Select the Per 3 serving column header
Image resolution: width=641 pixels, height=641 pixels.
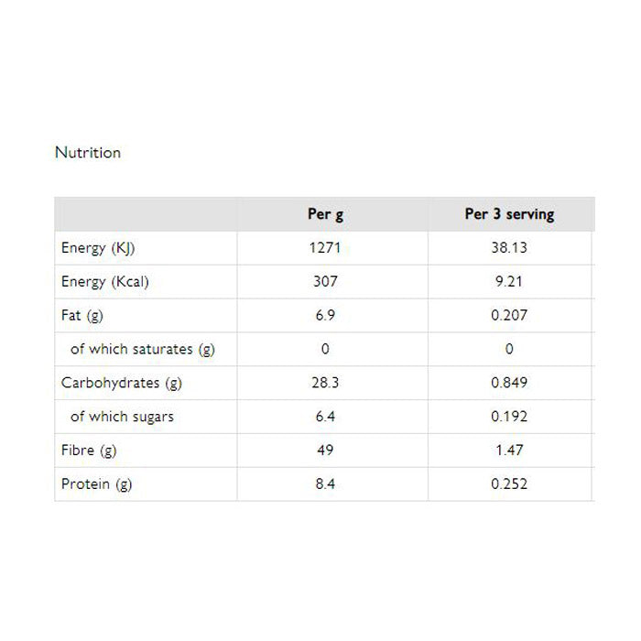point(509,214)
